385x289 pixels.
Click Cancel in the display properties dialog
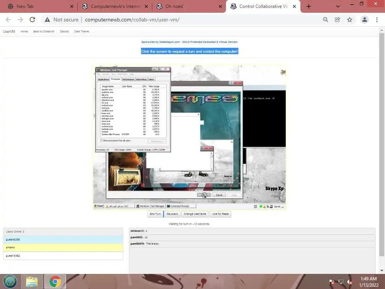[219, 195]
